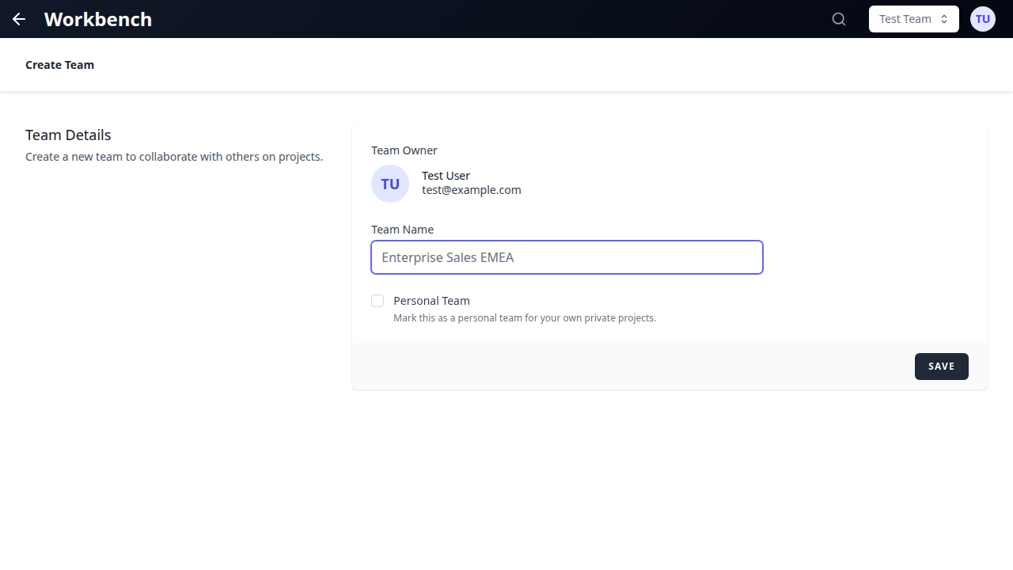Screen dimensions: 1013x570
Task: Tick the Personal Team checkbox
Action: pyautogui.click(x=378, y=301)
